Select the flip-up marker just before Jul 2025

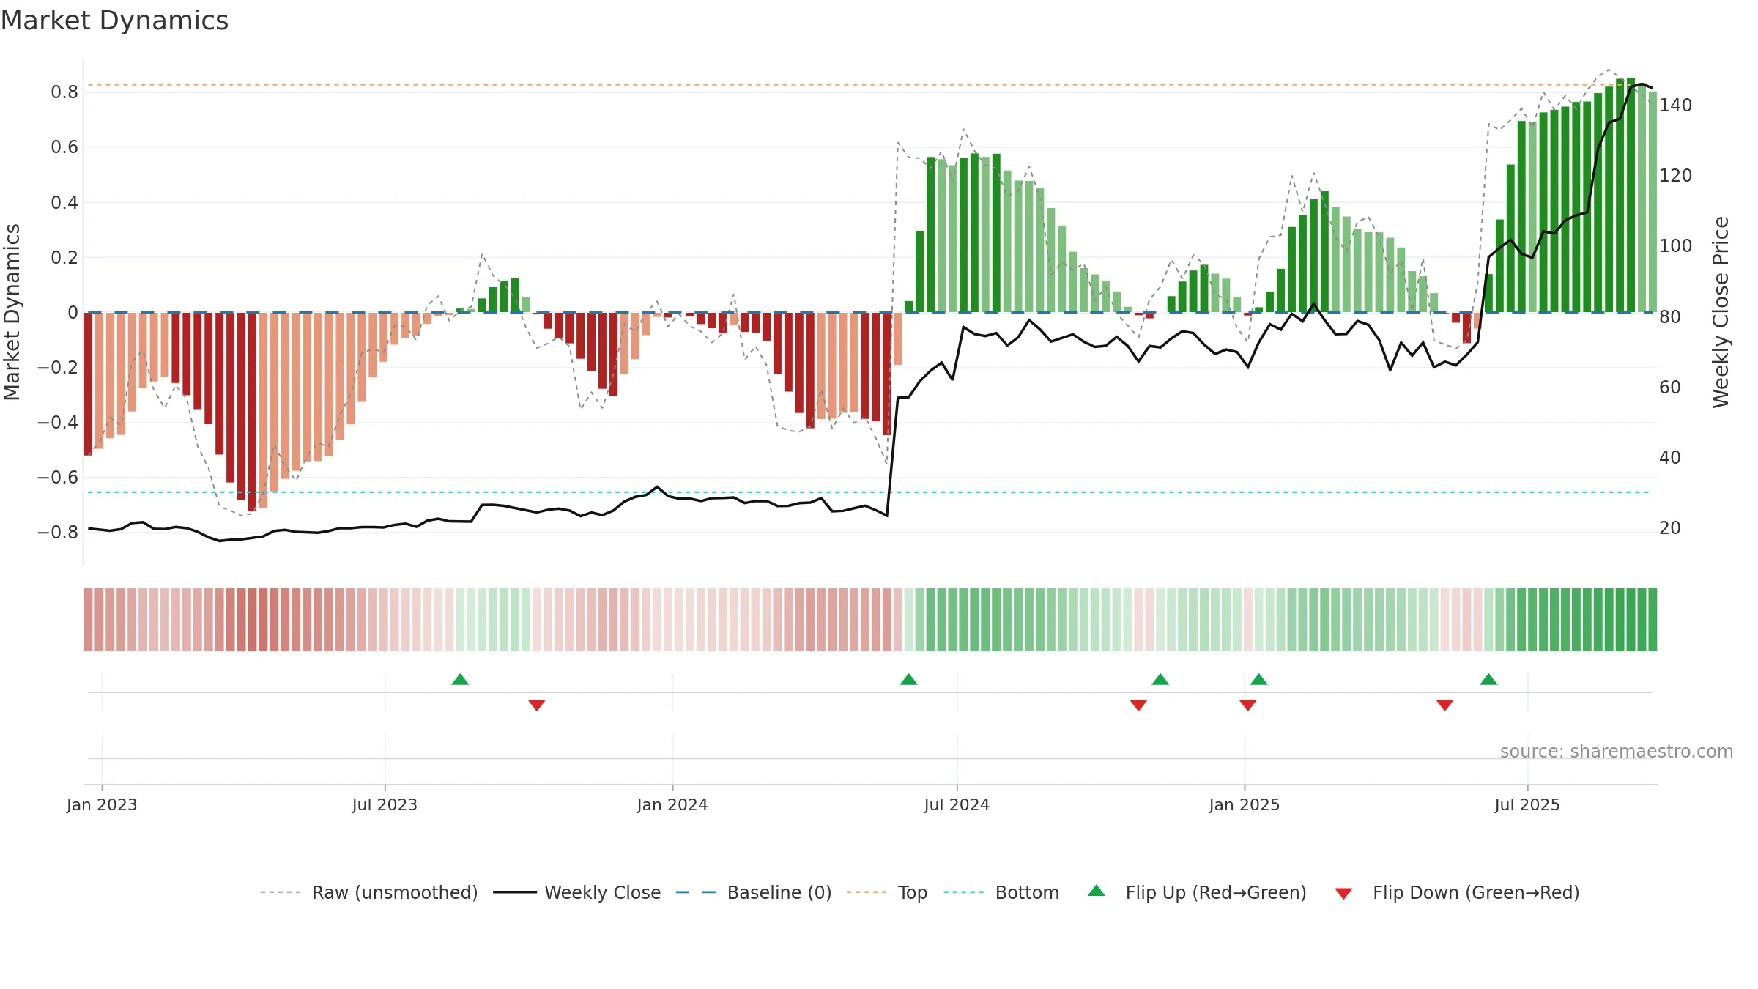coord(1488,679)
